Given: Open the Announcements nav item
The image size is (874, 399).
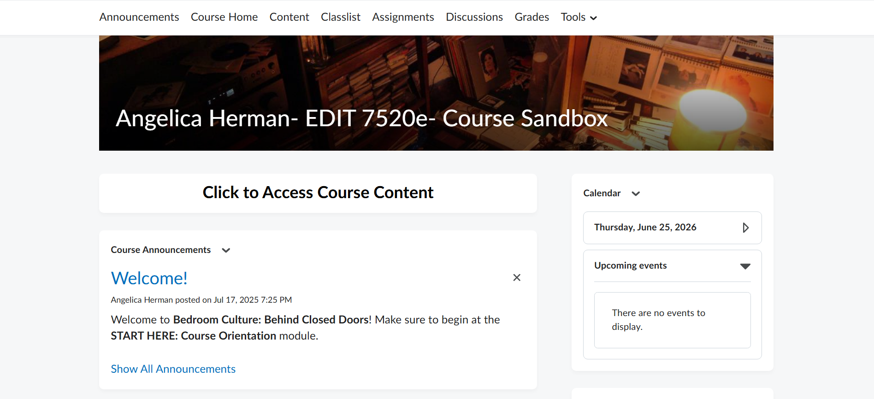Looking at the screenshot, I should coord(139,17).
